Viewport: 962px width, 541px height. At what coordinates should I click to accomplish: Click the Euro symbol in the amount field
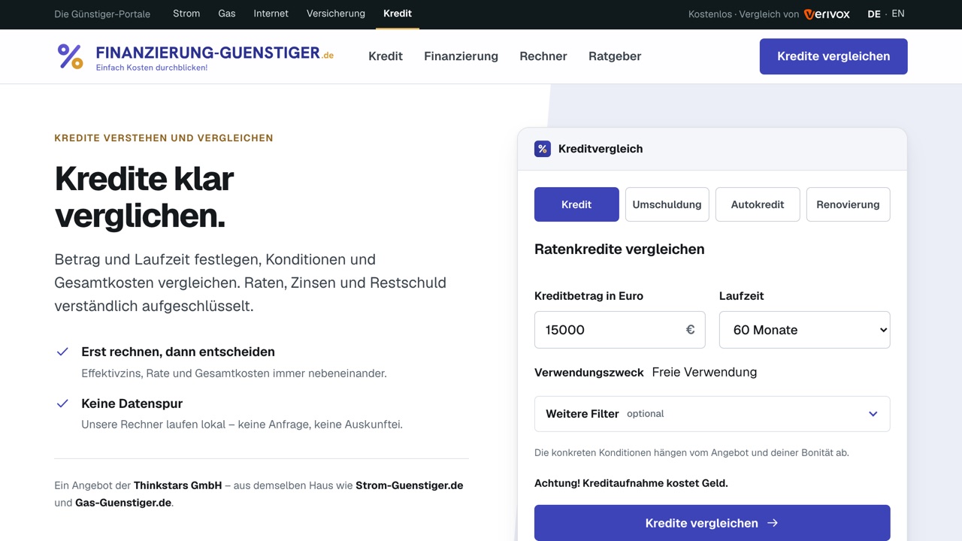690,329
